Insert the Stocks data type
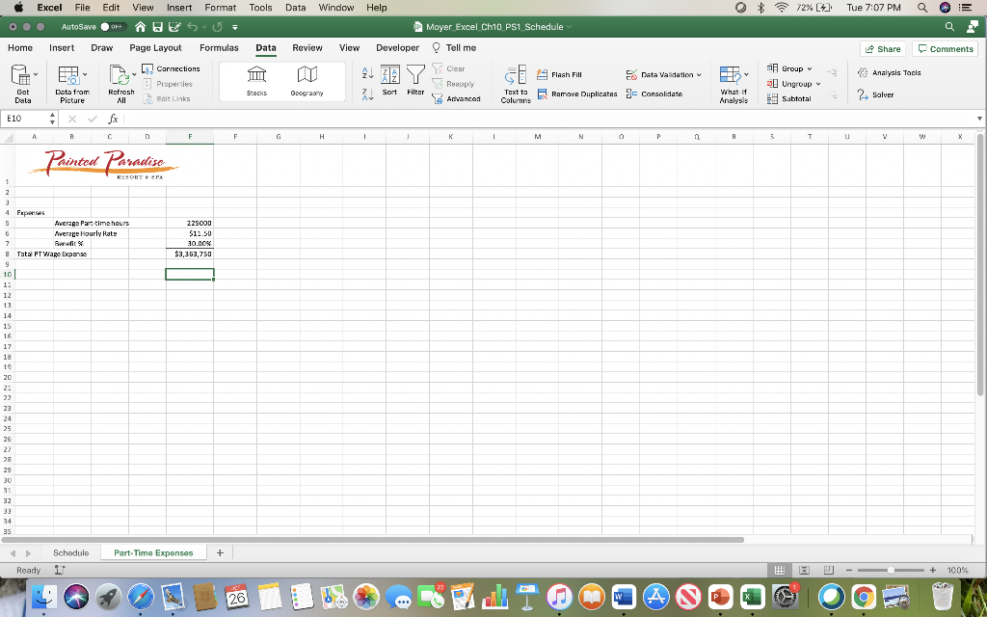This screenshot has width=987, height=617. coord(256,81)
